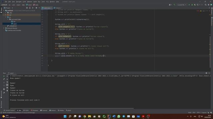Expand the .idea folder in project tree

click(6, 13)
